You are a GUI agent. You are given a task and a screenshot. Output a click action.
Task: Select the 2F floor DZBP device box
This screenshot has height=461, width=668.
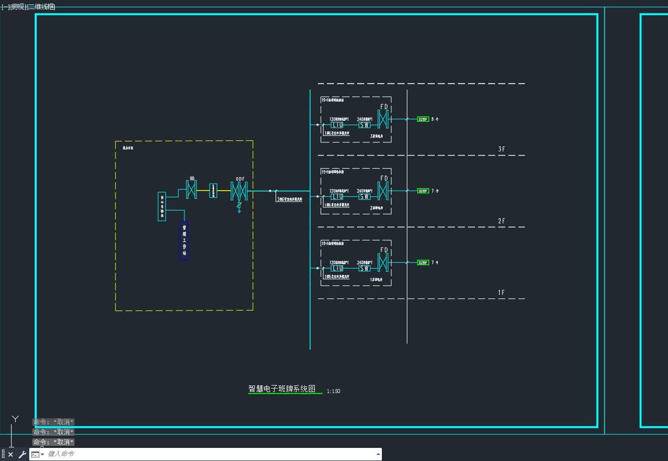pyautogui.click(x=423, y=191)
